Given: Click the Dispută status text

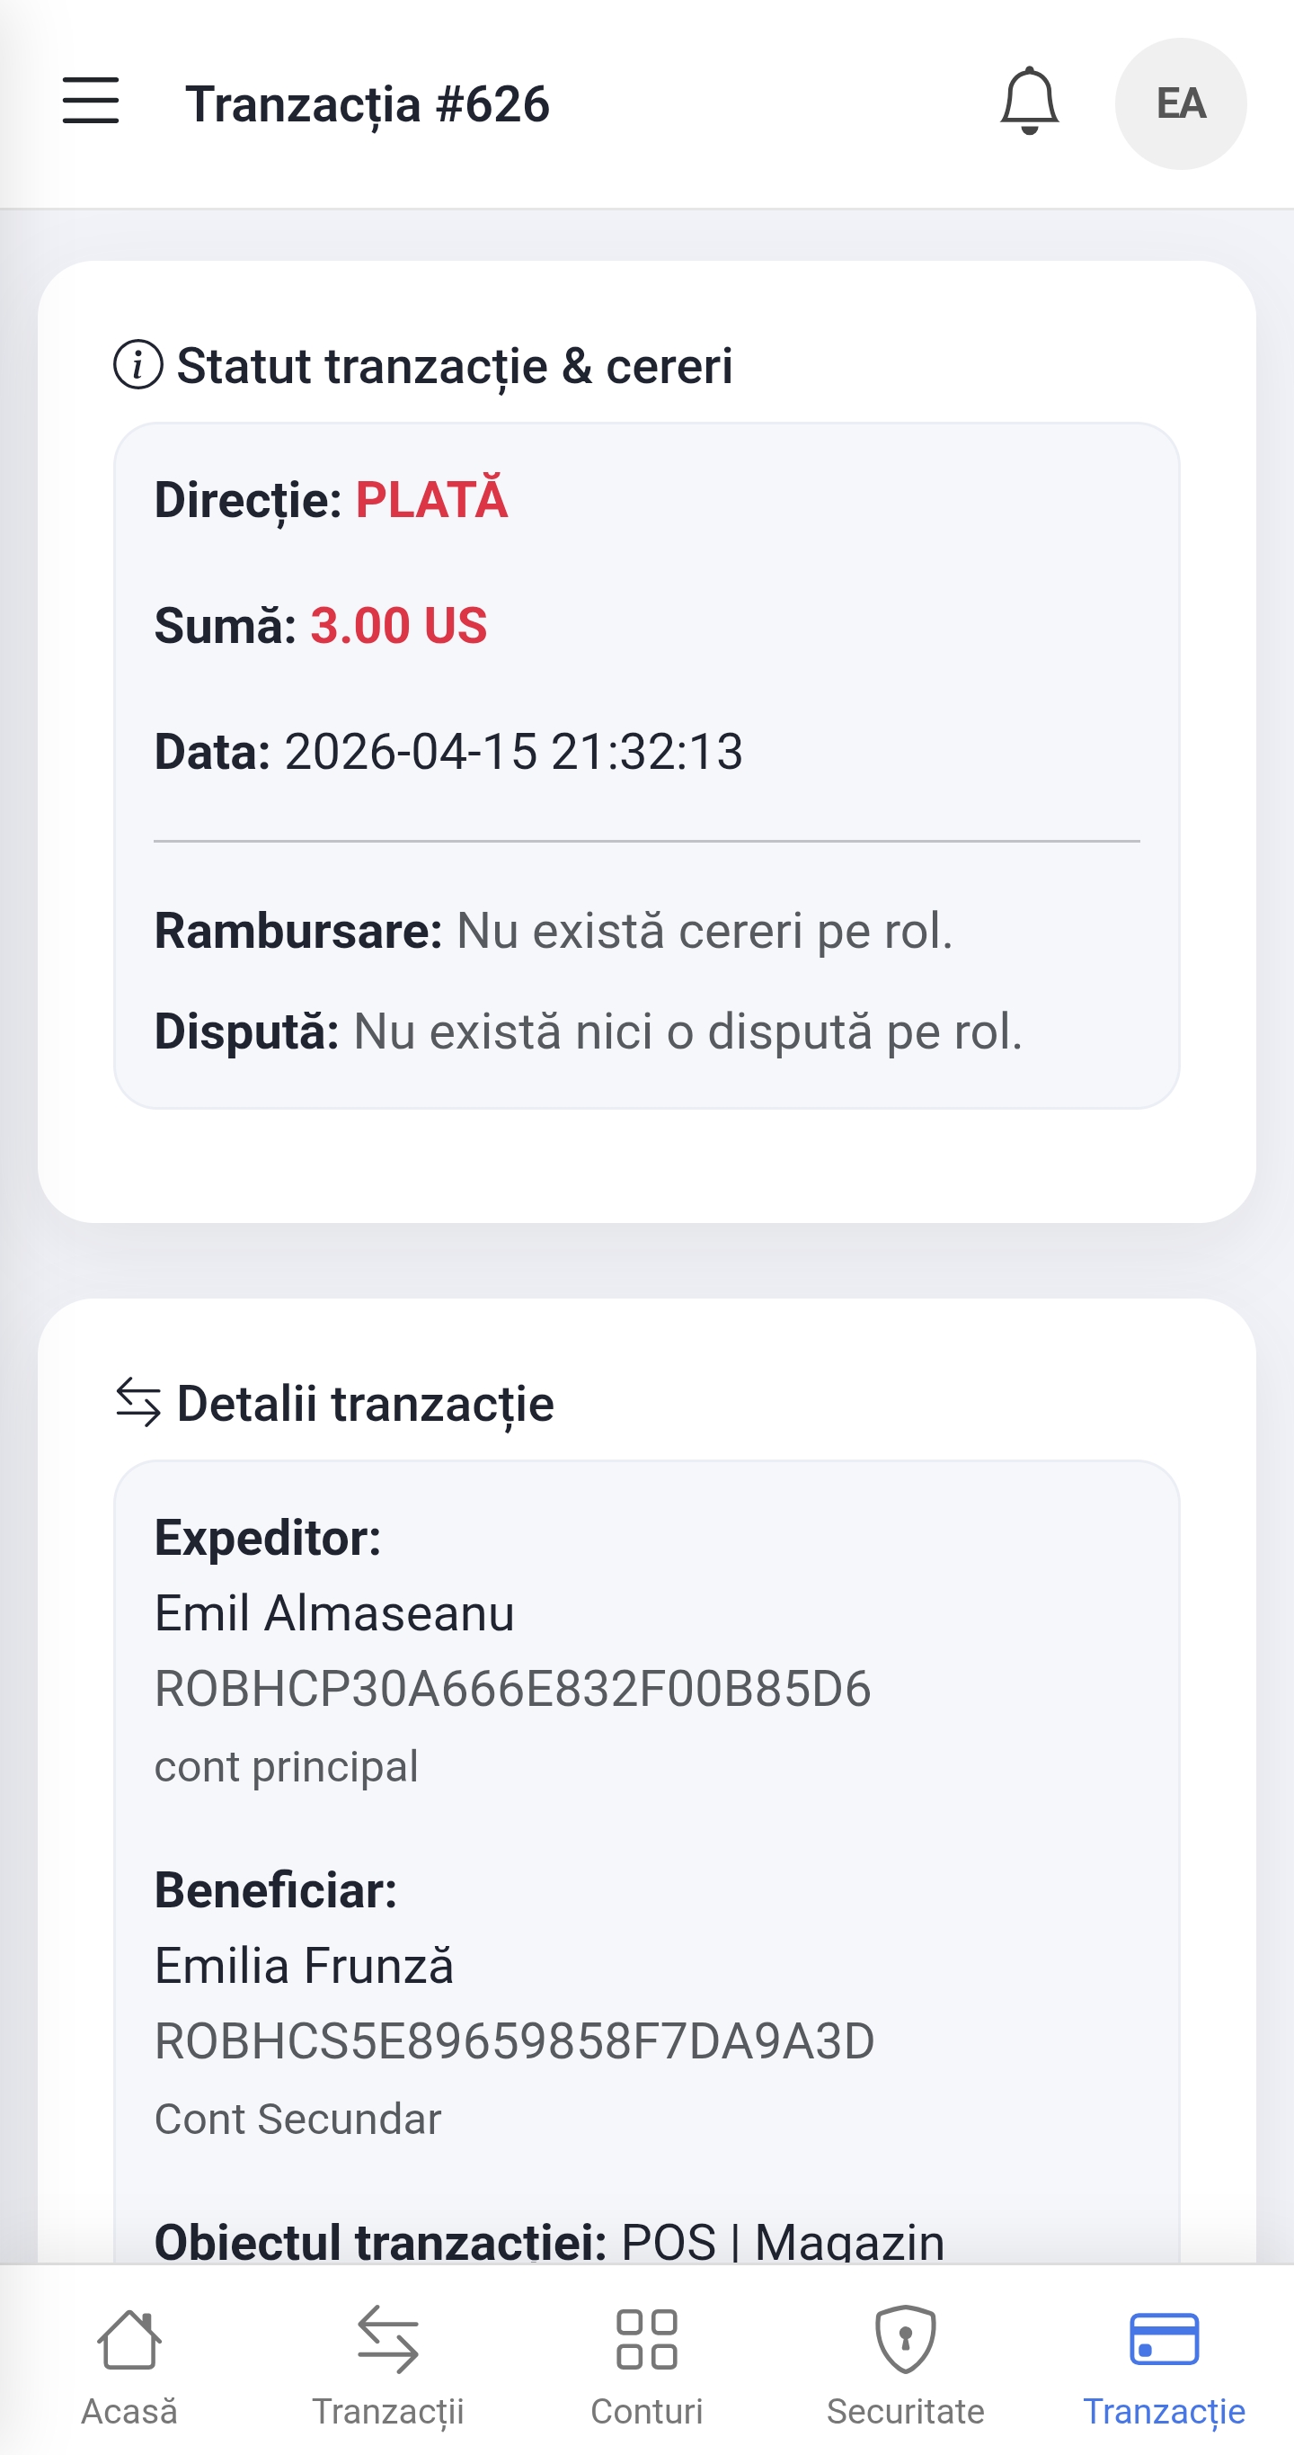Looking at the screenshot, I should coord(687,1032).
